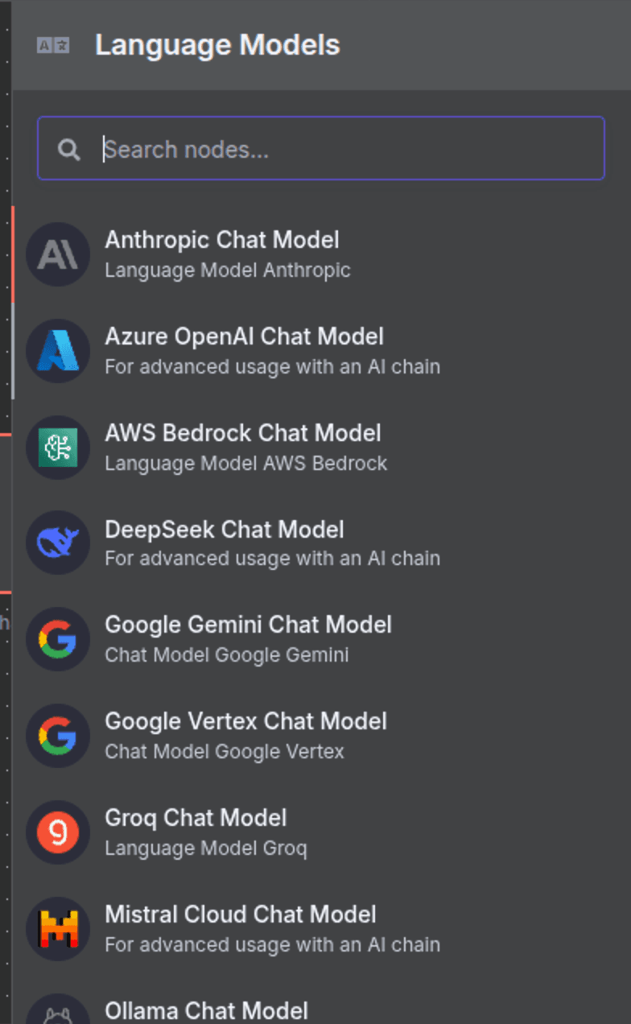Focus the Search nodes input field
This screenshot has height=1024, width=631.
point(320,148)
